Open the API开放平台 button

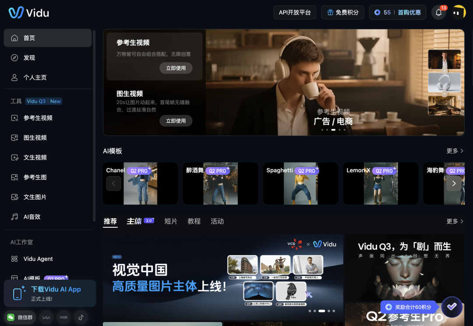(295, 13)
